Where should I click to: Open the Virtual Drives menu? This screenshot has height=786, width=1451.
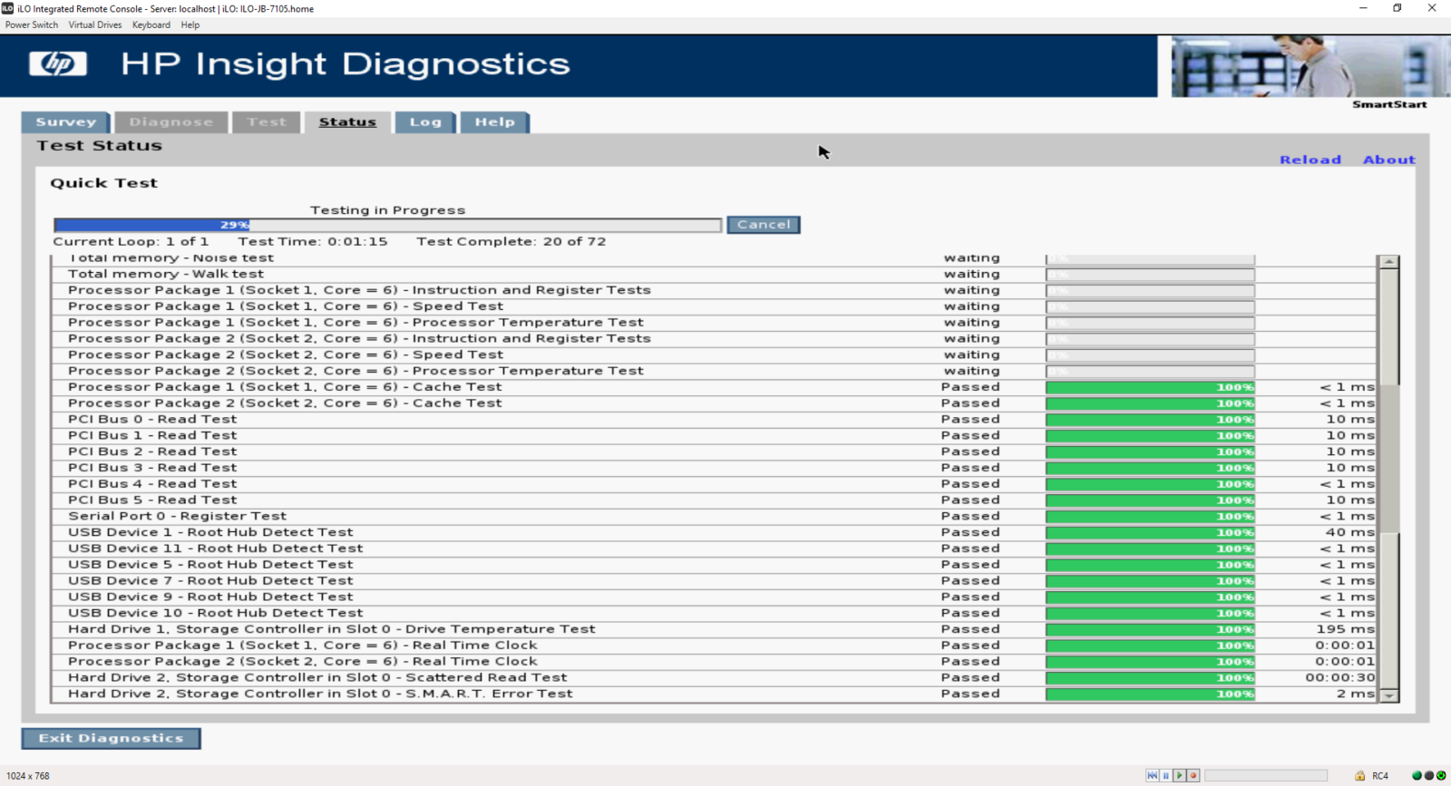click(95, 25)
